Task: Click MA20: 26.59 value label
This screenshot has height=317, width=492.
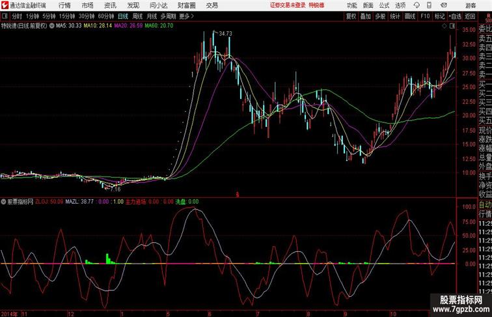Action: [x=128, y=26]
